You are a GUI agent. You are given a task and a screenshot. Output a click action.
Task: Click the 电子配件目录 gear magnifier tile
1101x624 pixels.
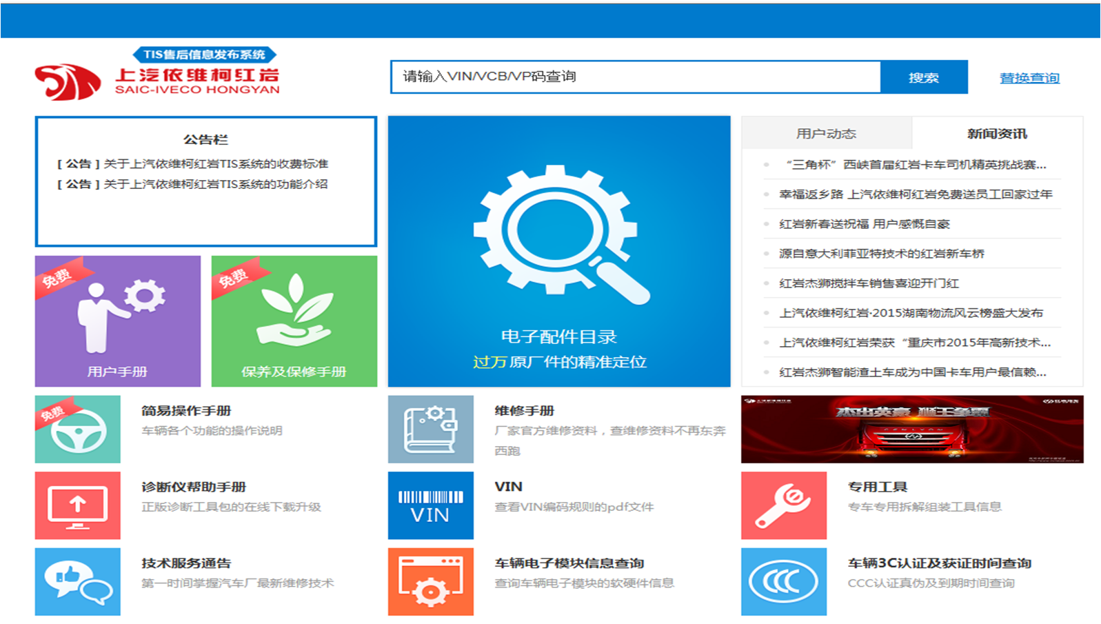tap(558, 252)
